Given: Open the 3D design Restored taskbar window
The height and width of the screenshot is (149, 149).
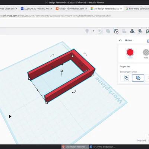Looking at the screenshot, I should point(75,147).
